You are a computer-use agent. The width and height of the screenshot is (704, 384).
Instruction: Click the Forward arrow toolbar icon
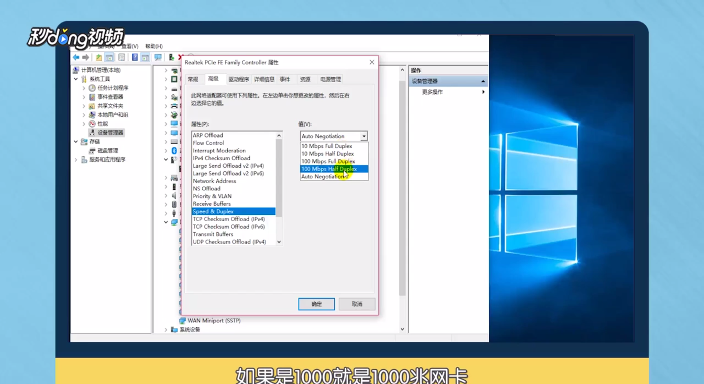click(x=86, y=57)
